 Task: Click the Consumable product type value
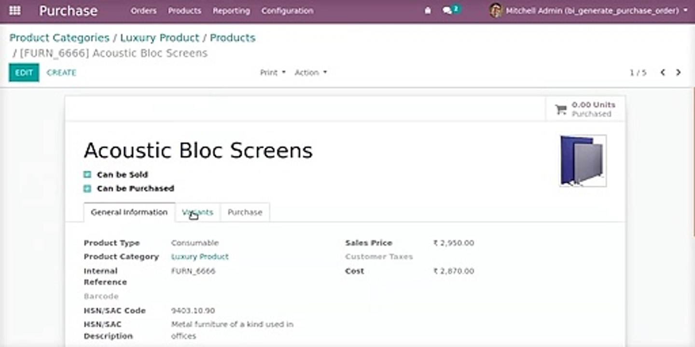[x=195, y=243]
